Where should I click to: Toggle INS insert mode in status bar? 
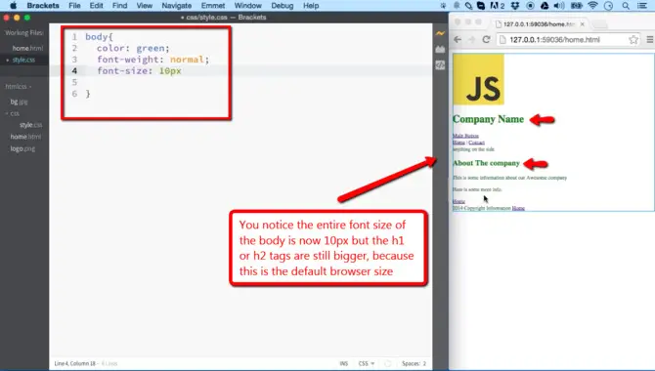coord(344,363)
